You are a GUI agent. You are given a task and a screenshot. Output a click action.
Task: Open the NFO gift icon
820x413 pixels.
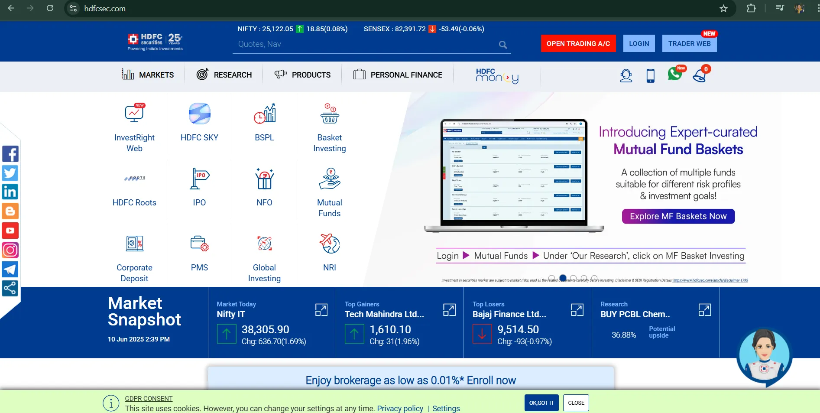point(264,179)
